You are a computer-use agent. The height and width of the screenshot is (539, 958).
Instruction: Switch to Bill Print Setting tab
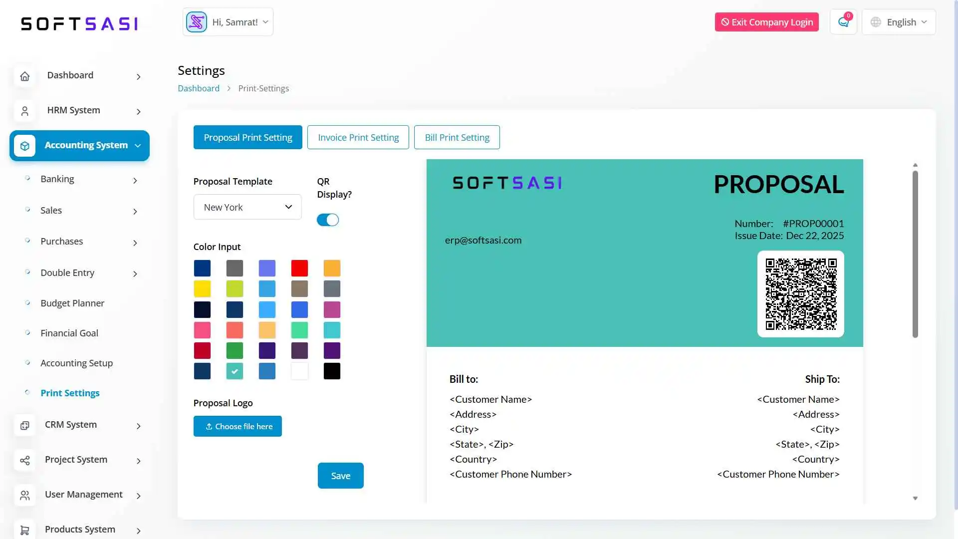[457, 137]
